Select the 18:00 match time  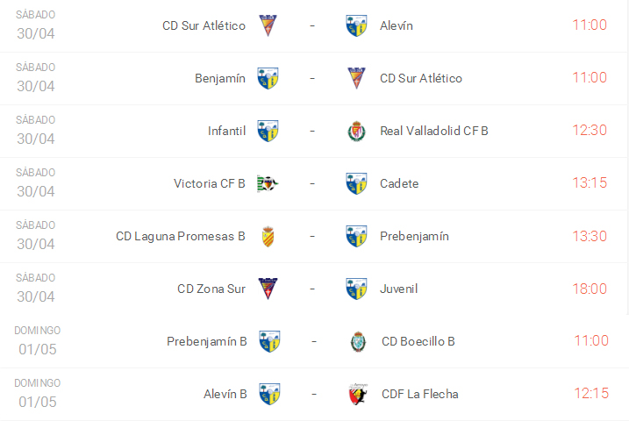pos(590,288)
